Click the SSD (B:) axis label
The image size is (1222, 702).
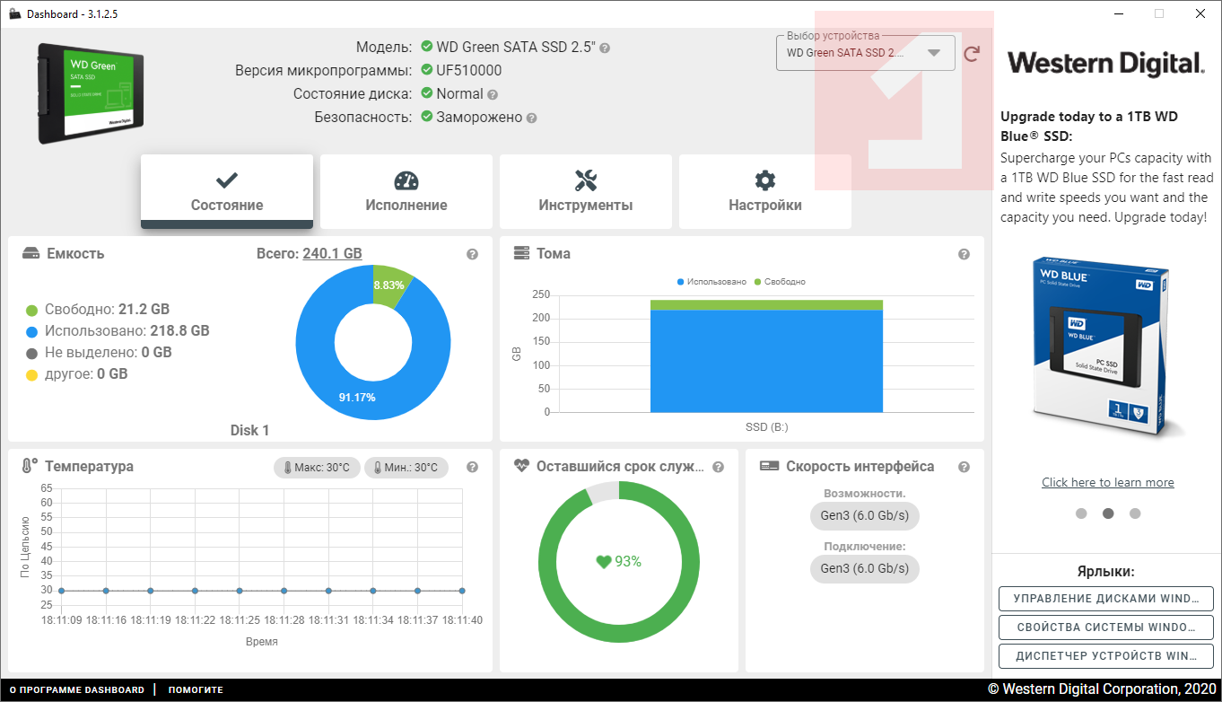pyautogui.click(x=766, y=427)
